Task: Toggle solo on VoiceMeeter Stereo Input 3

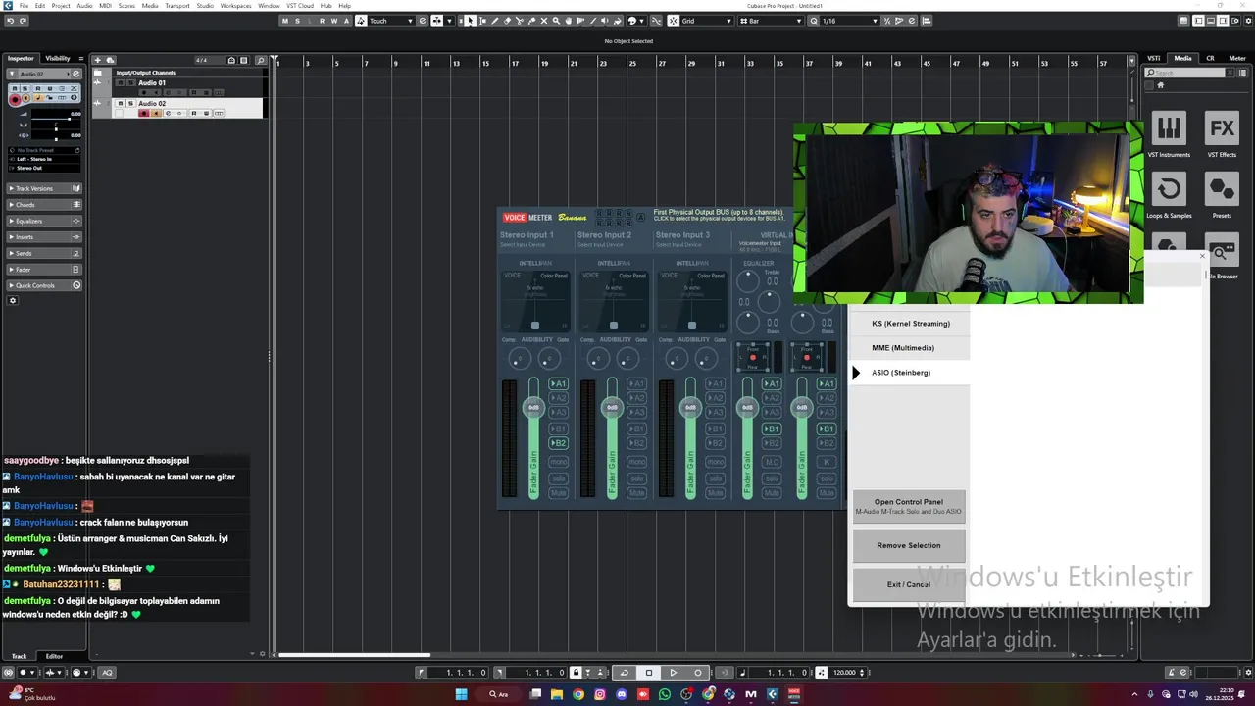Action: point(715,479)
